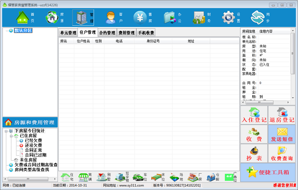Open 房间类型高级查找 tree item
This screenshot has width=298, height=190.
pyautogui.click(x=32, y=170)
